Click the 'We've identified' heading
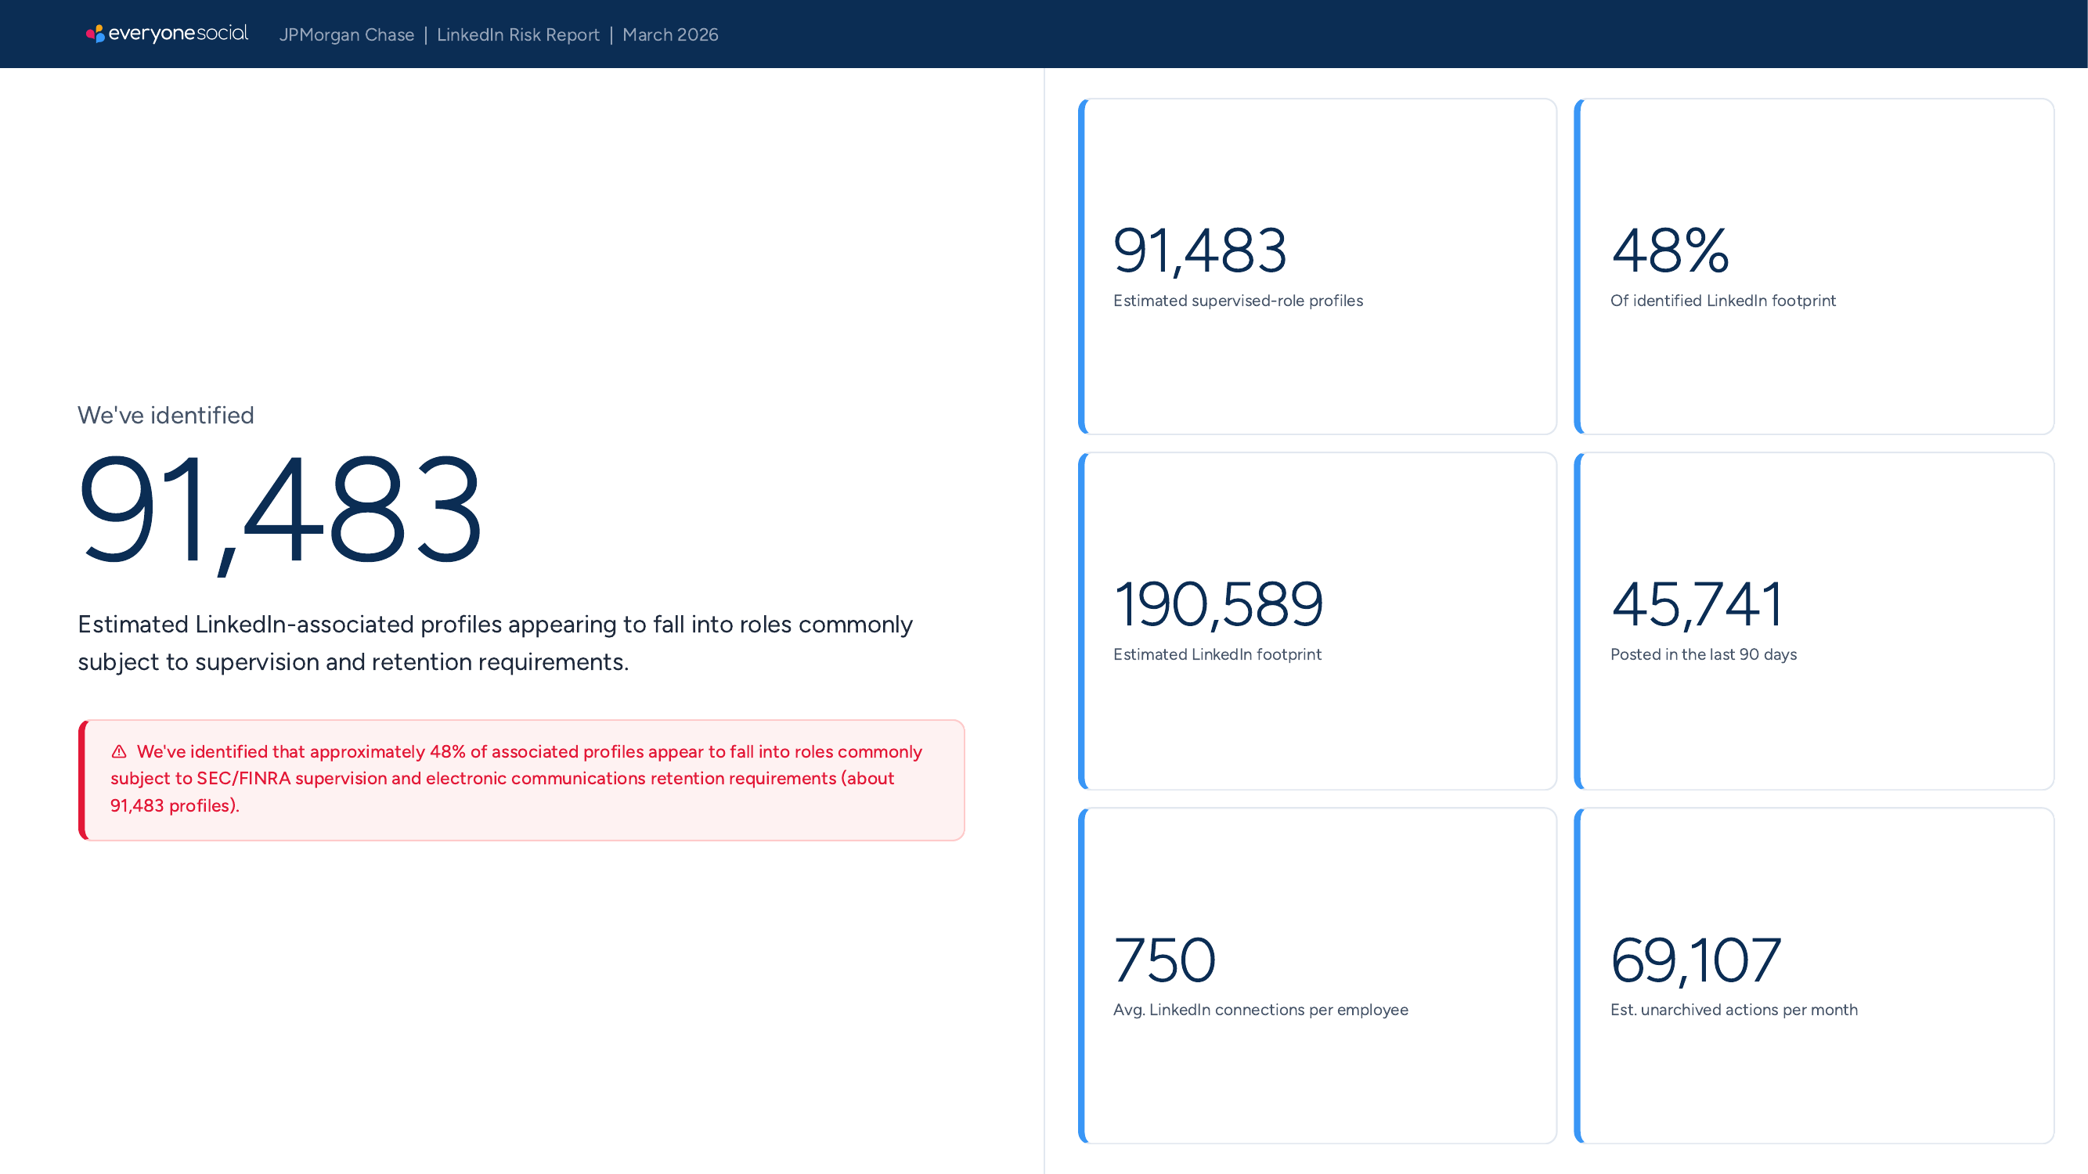 pyautogui.click(x=166, y=415)
